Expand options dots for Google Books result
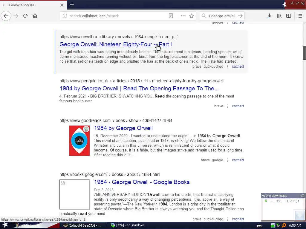This screenshot has width=306, height=229. (x=227, y=219)
